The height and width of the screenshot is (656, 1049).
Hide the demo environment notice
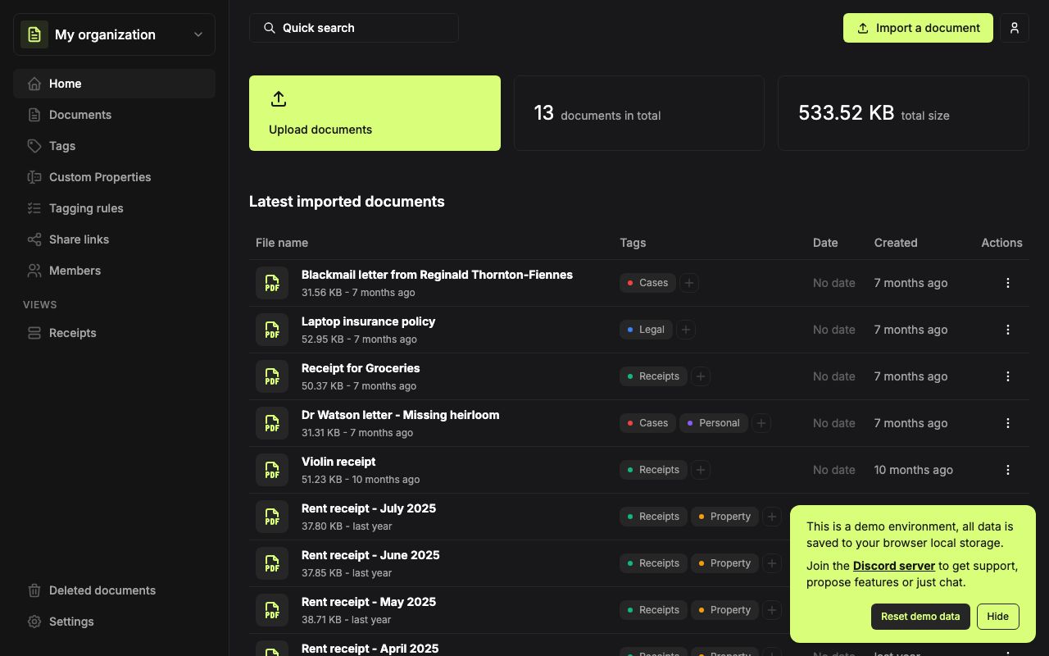coord(997,617)
